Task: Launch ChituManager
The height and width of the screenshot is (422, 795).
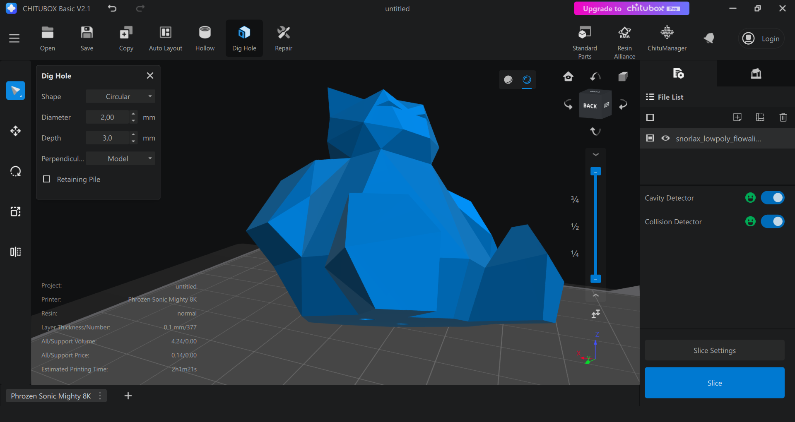Action: tap(667, 38)
